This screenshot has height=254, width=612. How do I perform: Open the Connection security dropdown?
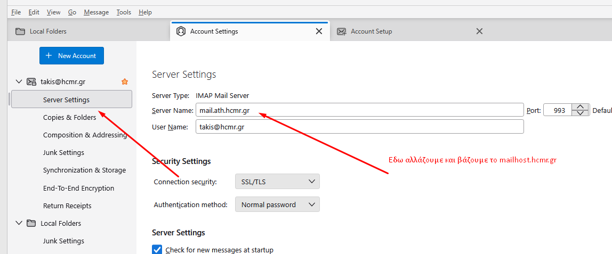tap(278, 182)
